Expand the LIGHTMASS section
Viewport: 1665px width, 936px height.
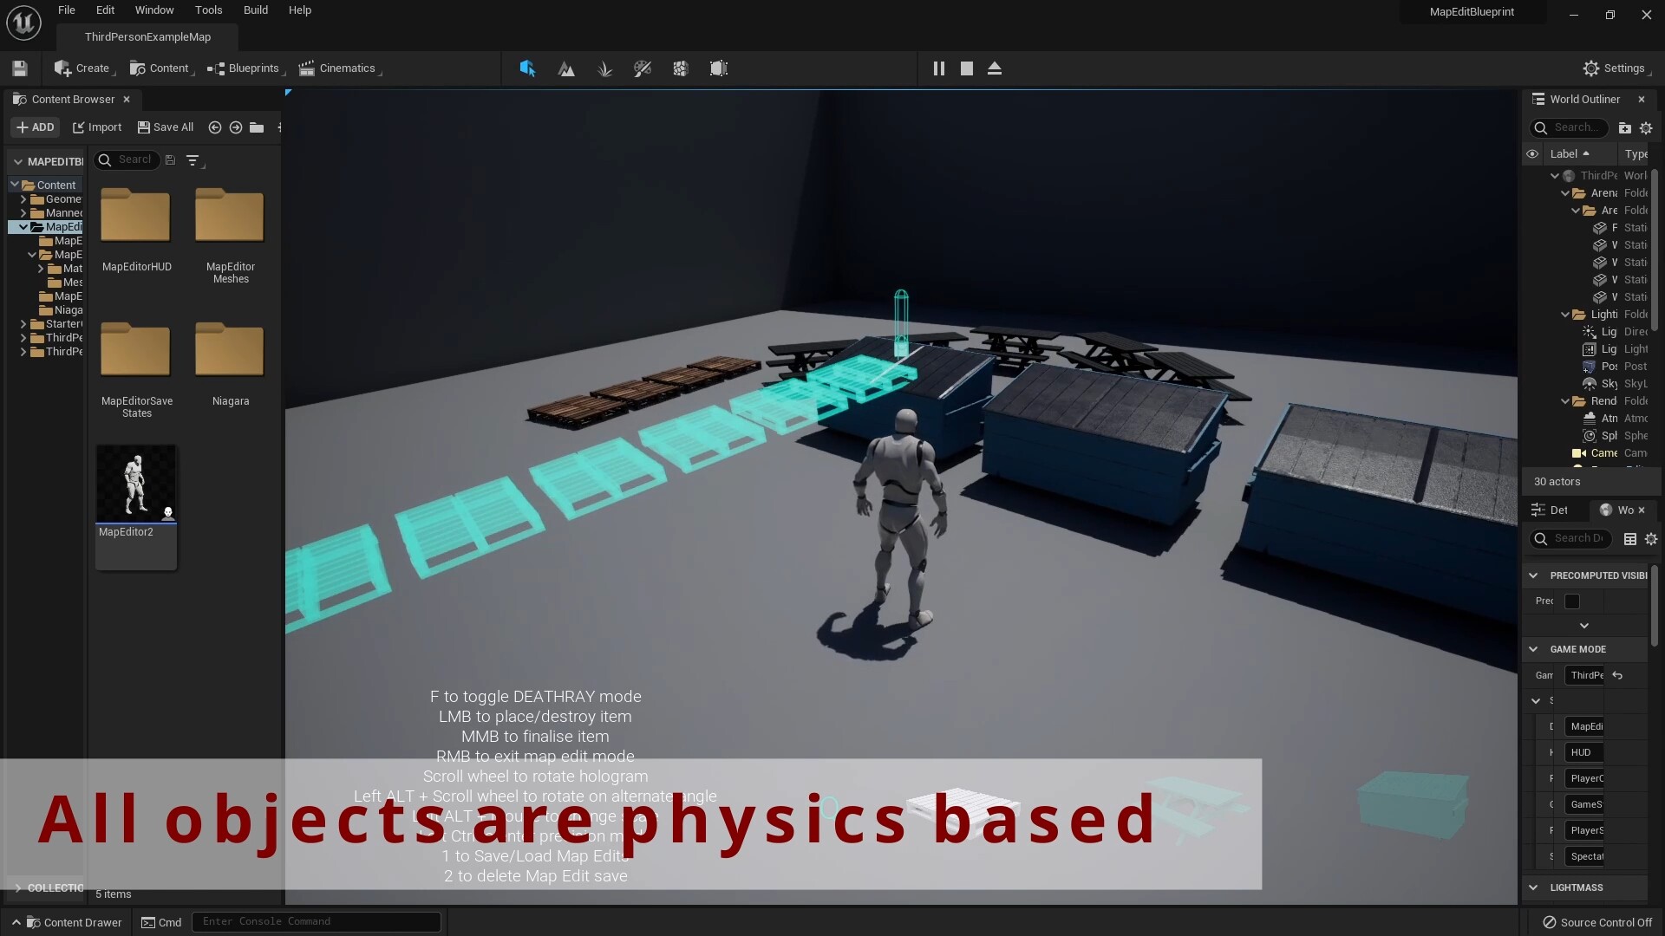pyautogui.click(x=1534, y=887)
